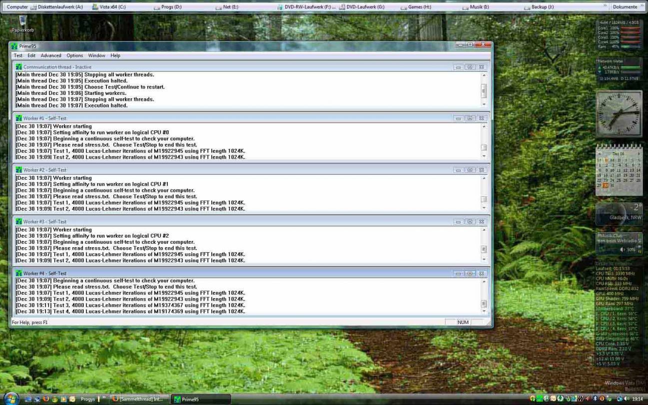Image resolution: width=648 pixels, height=405 pixels.
Task: Maximize the Worker #2 child window
Action: 470,170
